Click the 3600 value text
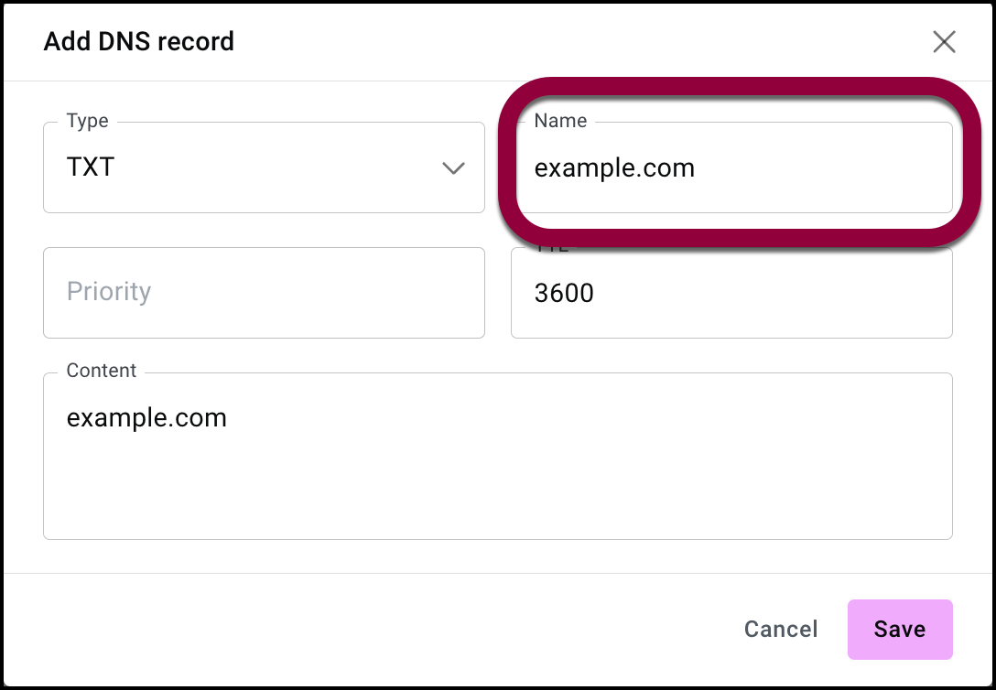The height and width of the screenshot is (690, 996). click(564, 293)
